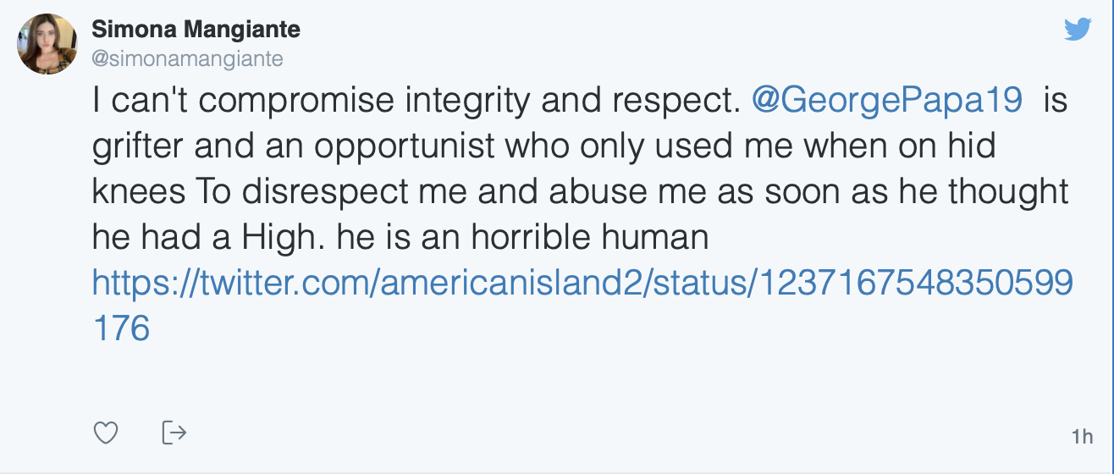Like the tweet with the heart icon
This screenshot has height=474, width=1114.
105,433
